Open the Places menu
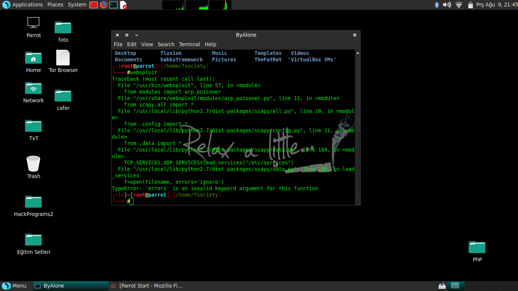The image size is (518, 291). (55, 5)
